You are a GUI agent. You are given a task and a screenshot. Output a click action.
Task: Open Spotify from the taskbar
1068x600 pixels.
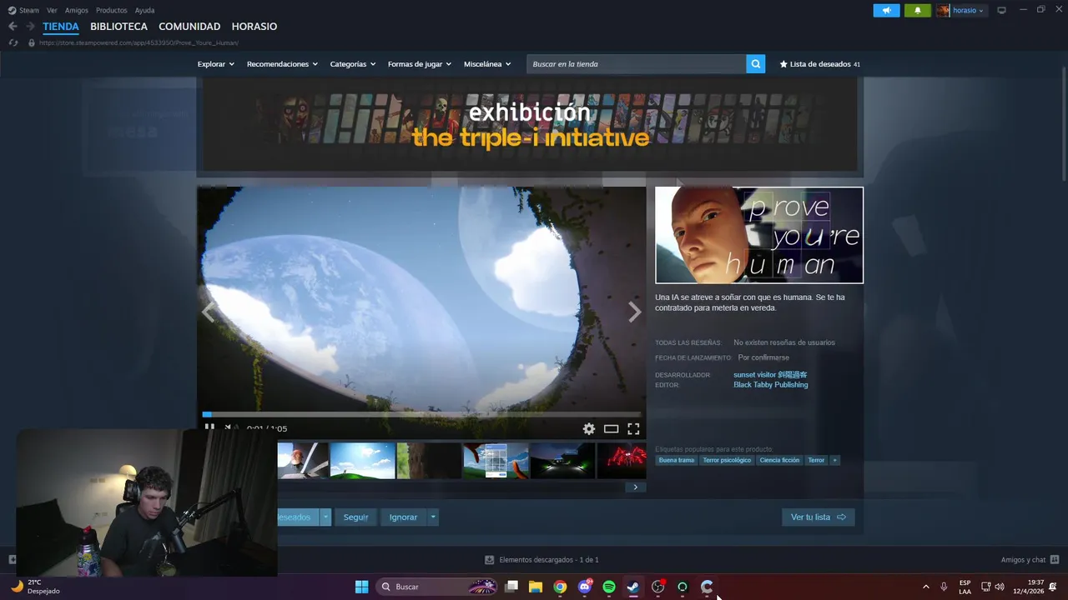(609, 587)
